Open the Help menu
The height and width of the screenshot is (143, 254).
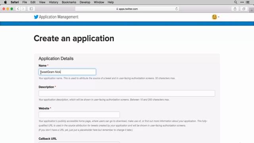point(111,2)
